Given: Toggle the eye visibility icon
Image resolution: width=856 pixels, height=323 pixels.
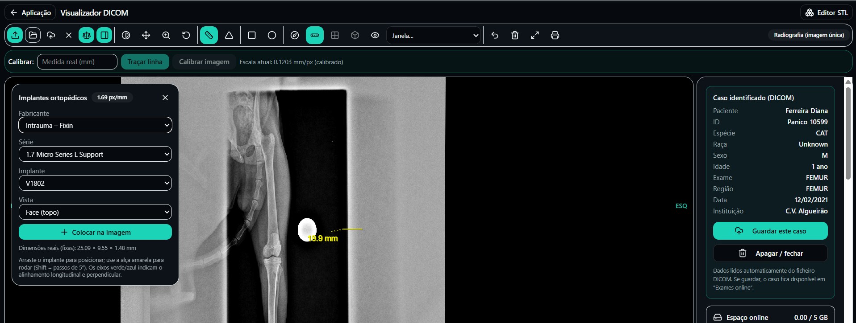Looking at the screenshot, I should (x=375, y=35).
